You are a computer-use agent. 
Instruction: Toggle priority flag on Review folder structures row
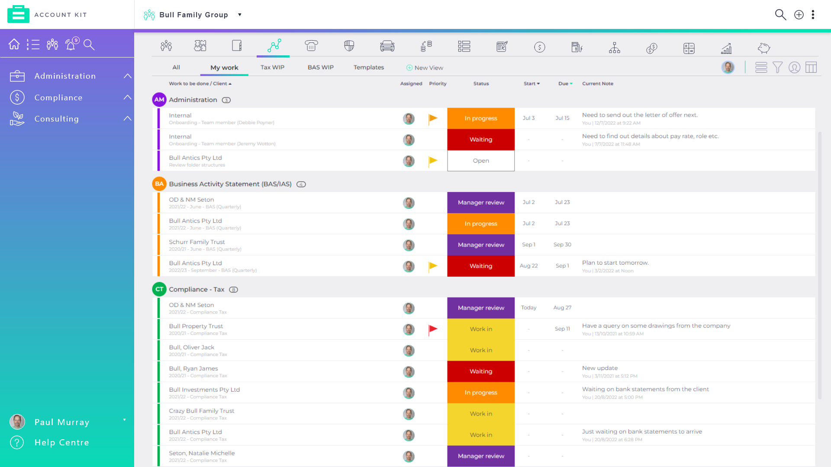tap(433, 161)
